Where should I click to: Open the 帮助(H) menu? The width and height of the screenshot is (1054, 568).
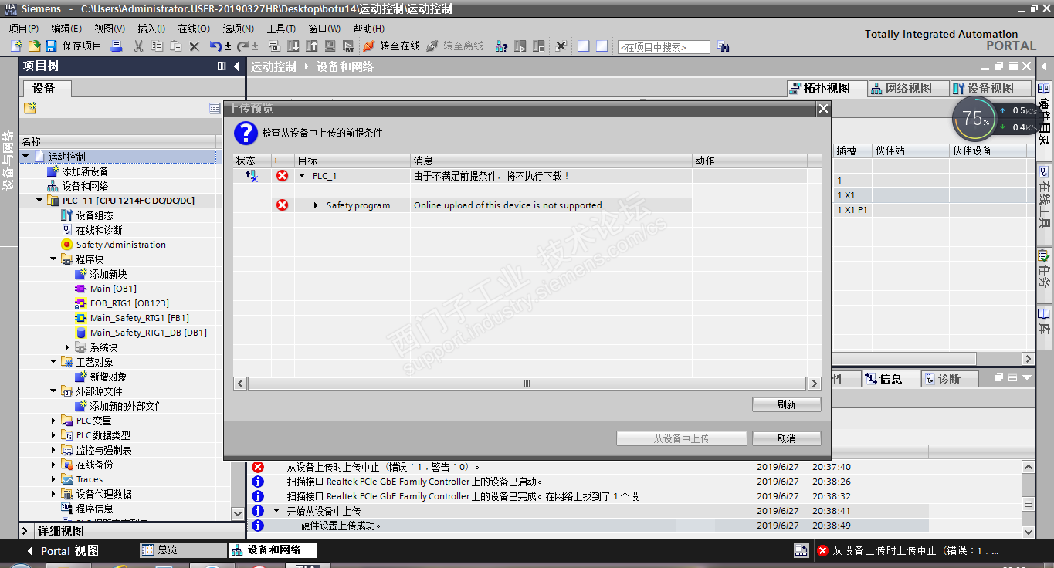(368, 29)
